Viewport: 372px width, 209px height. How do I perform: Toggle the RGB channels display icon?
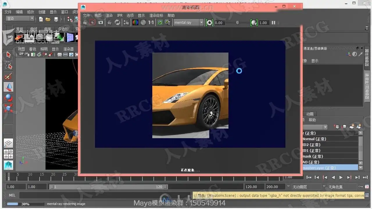(x=135, y=22)
